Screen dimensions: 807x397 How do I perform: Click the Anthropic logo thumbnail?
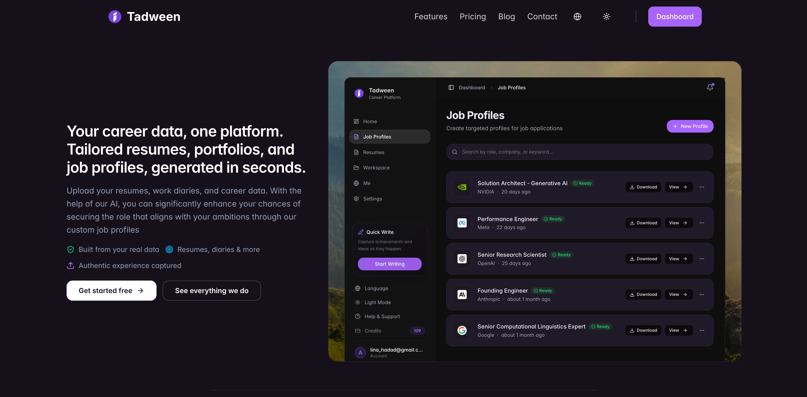(462, 295)
